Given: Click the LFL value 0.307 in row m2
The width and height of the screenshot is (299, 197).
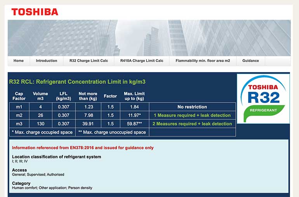Looking at the screenshot, I should tap(64, 115).
